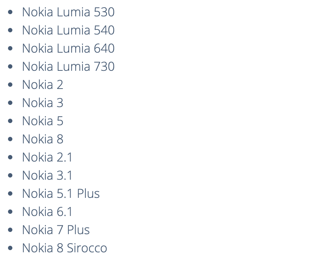
Task: Select the Nokia 3.1 entry
Action: [x=47, y=175]
